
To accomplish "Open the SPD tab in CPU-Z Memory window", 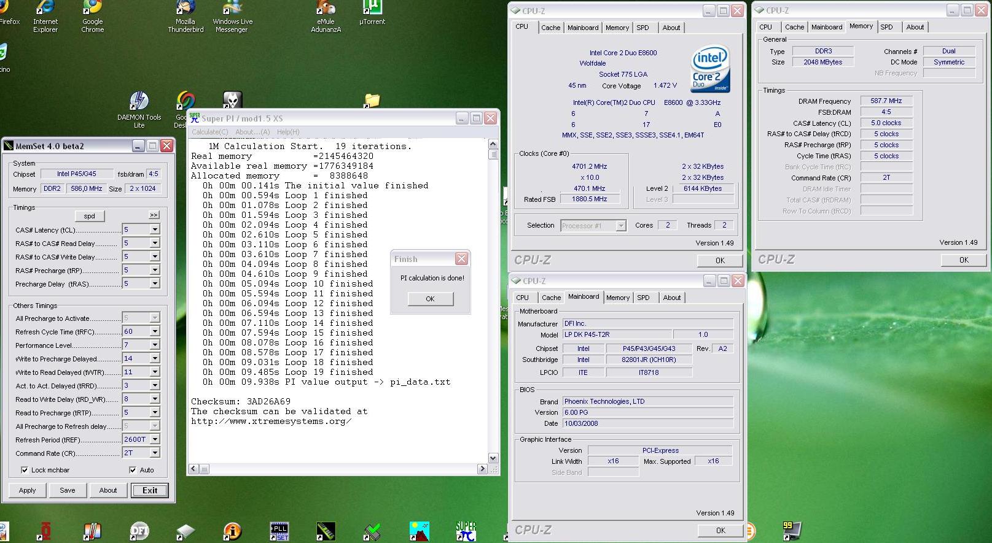I will [886, 27].
